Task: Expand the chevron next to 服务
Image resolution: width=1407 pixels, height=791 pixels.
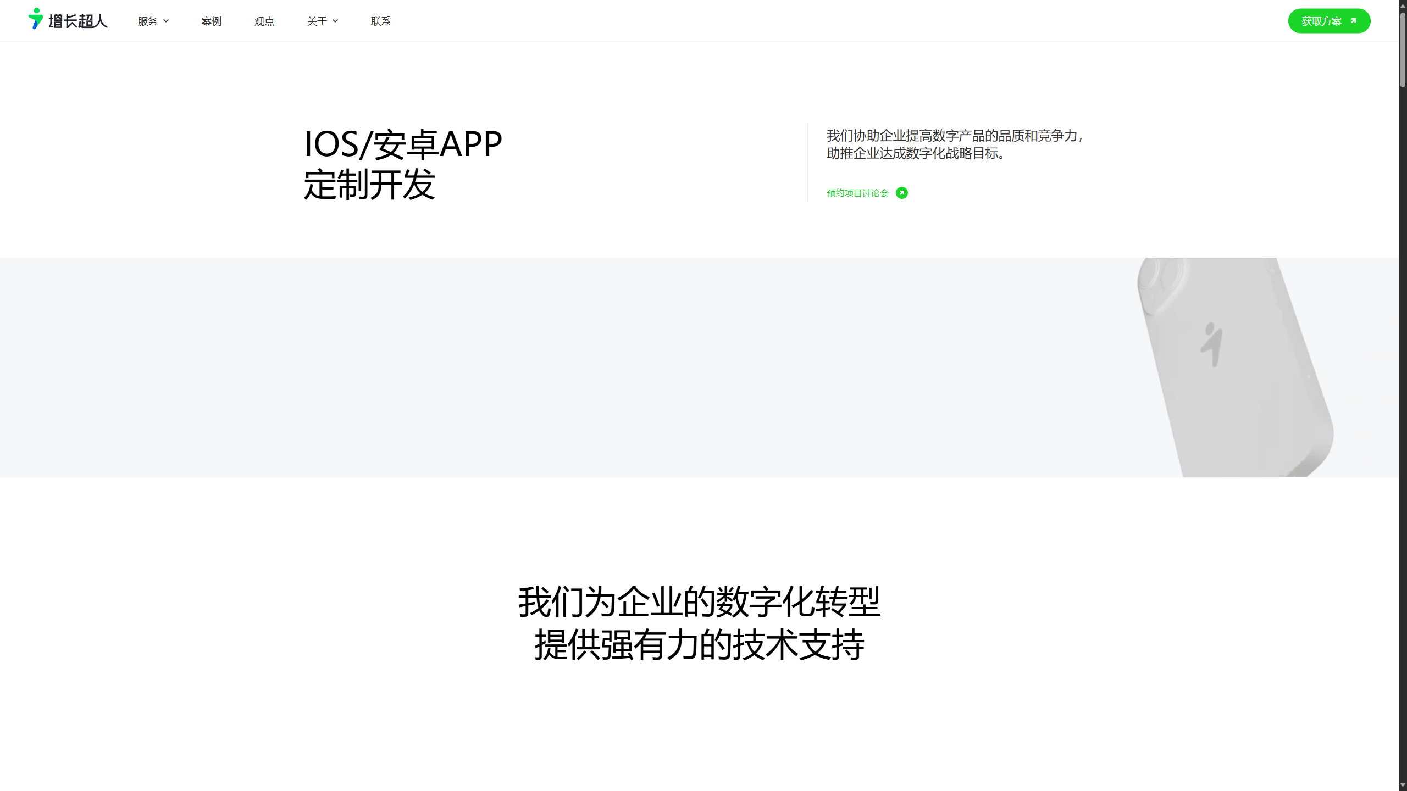Action: (166, 21)
